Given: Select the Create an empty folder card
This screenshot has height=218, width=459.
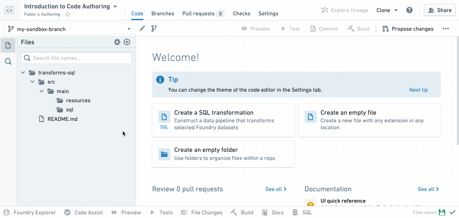Looking at the screenshot, I should 223,154.
